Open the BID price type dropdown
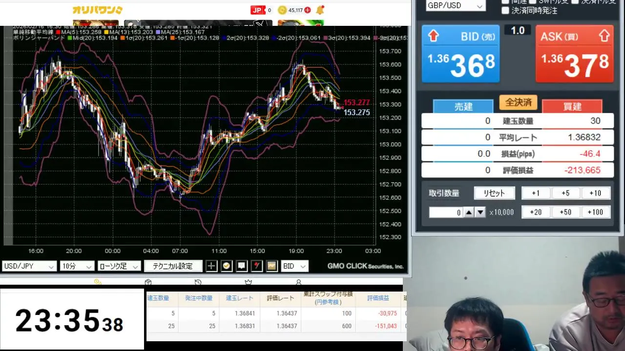This screenshot has height=351, width=625. click(294, 266)
